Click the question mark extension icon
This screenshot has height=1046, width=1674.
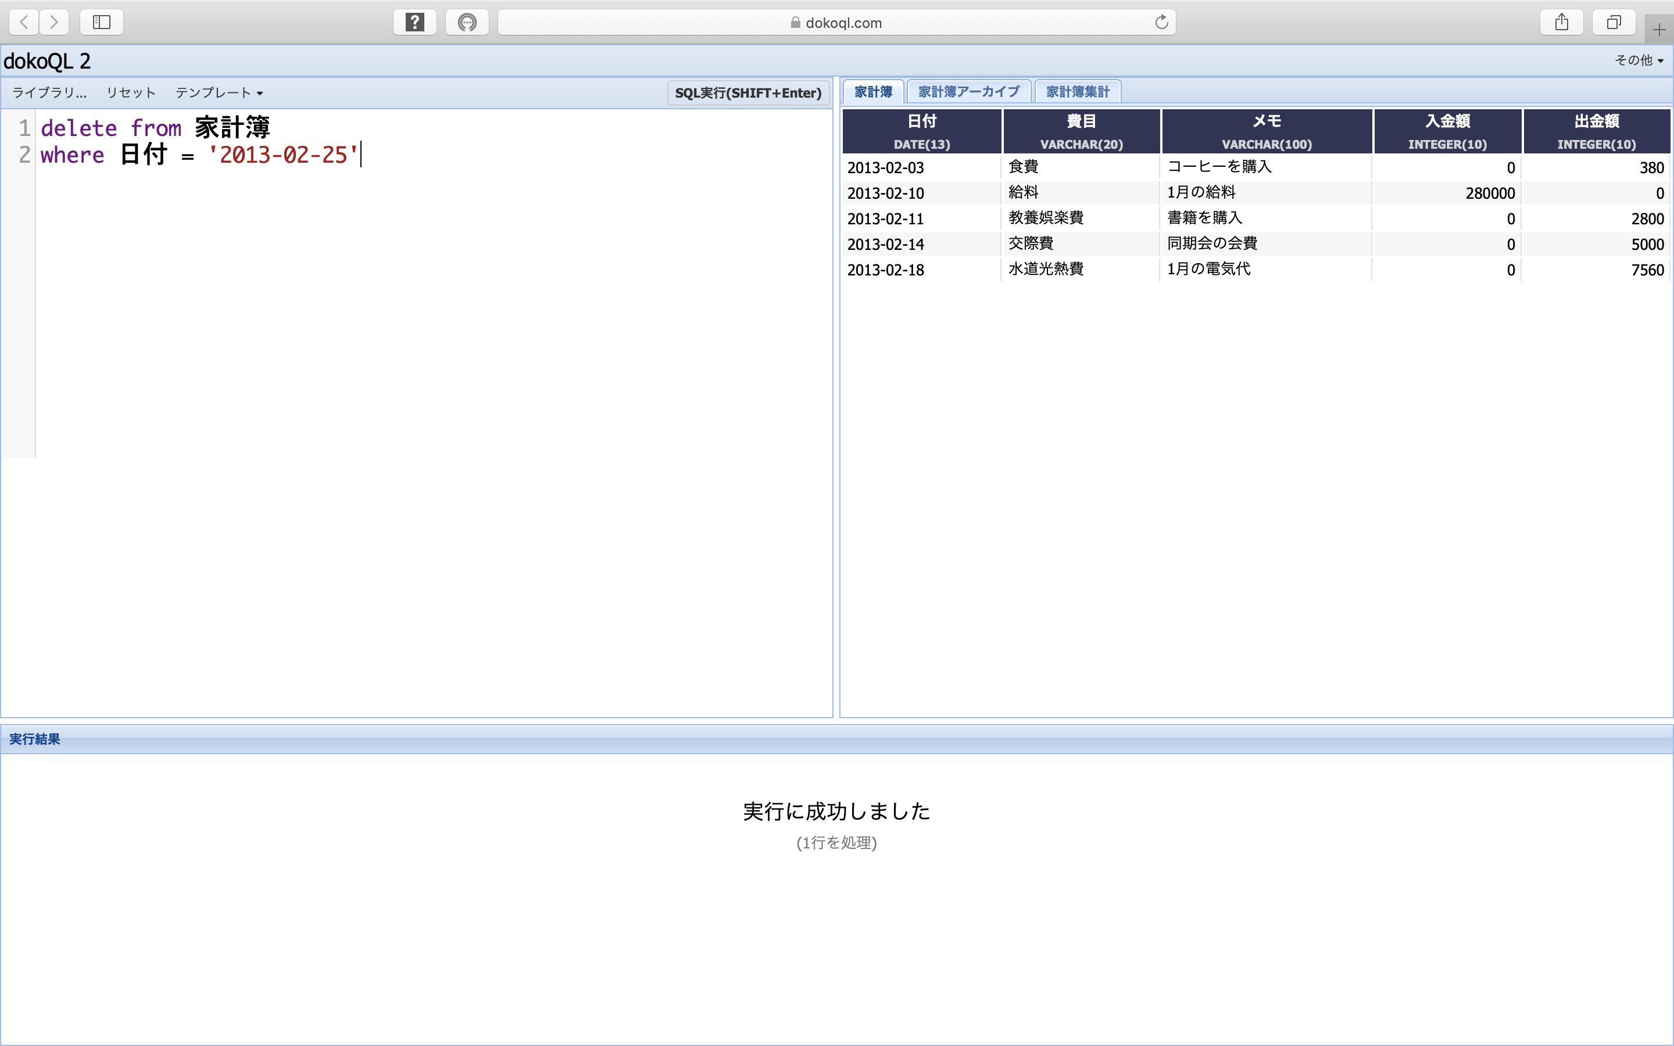click(x=414, y=22)
